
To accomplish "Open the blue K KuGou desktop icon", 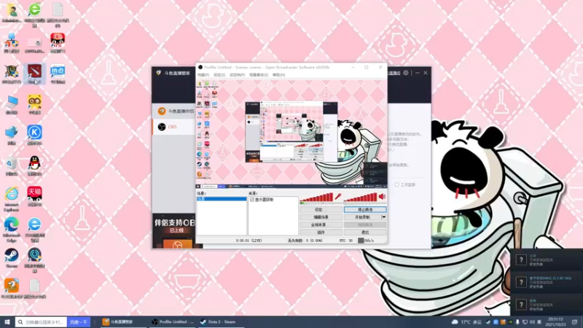I will tap(34, 135).
